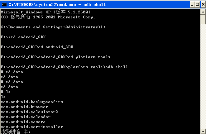Click the vertical scrollbar thumb
The image size is (206, 134).
(x=203, y=19)
